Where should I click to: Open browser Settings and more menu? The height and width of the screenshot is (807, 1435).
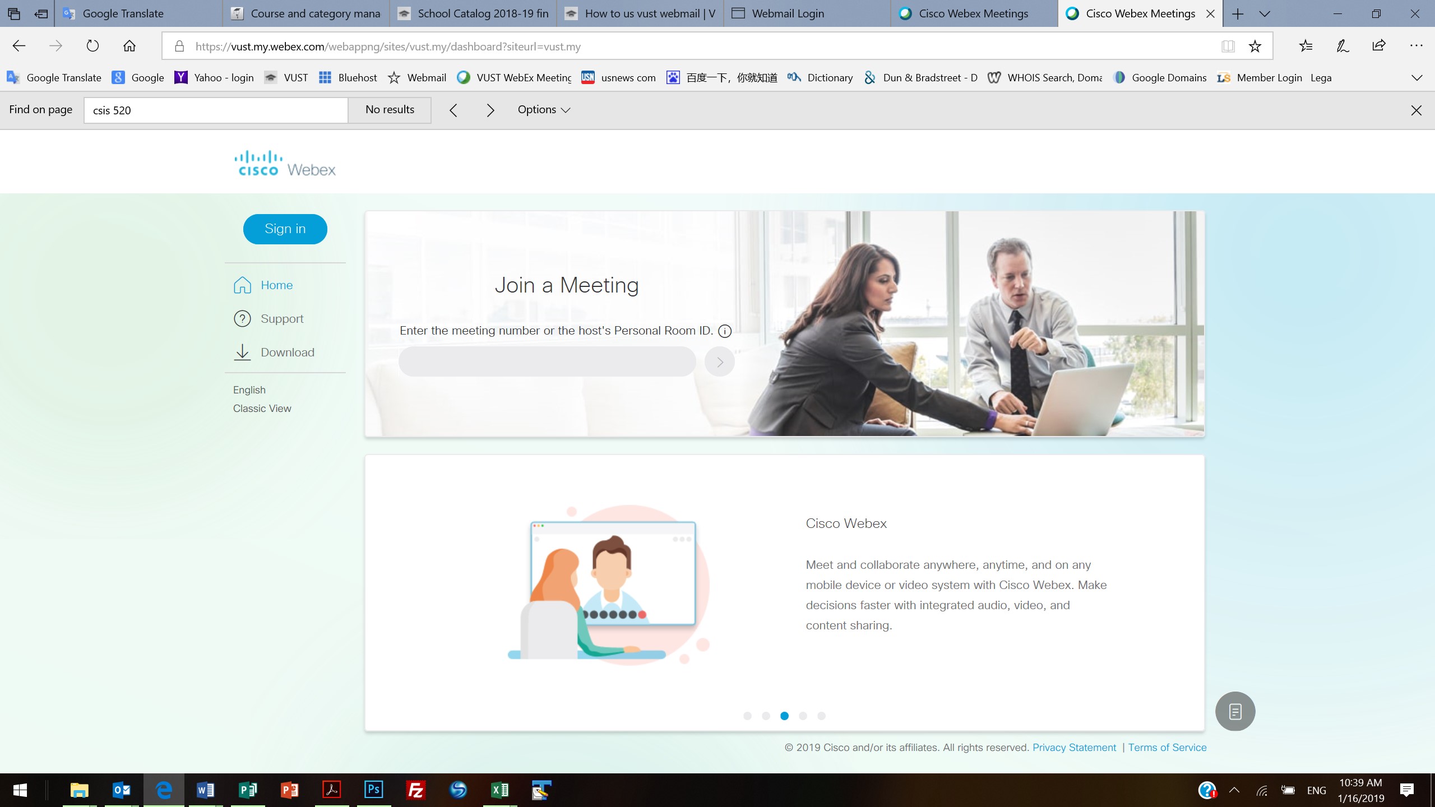pos(1416,46)
